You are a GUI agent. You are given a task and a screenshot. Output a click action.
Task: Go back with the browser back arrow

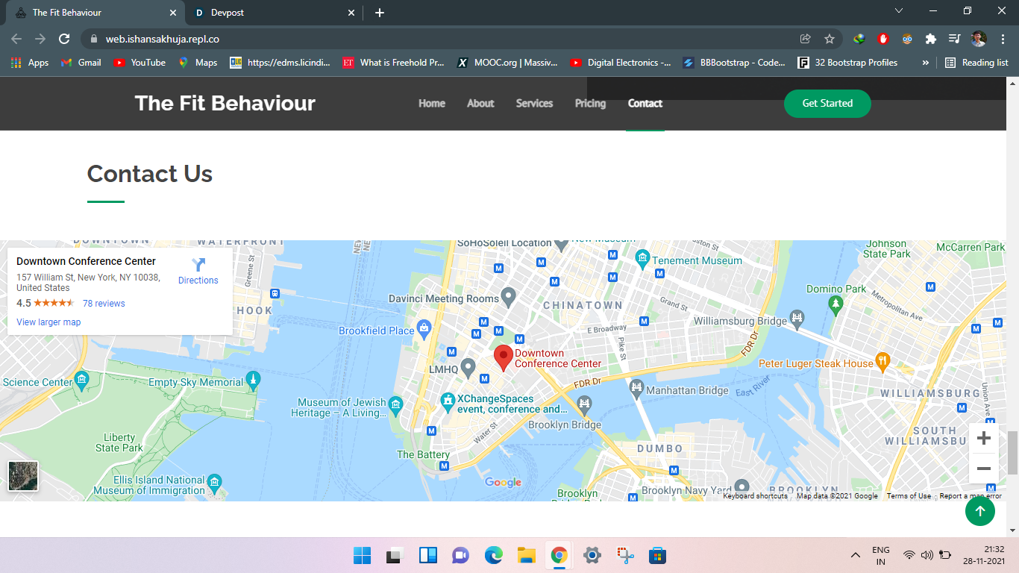pos(16,39)
